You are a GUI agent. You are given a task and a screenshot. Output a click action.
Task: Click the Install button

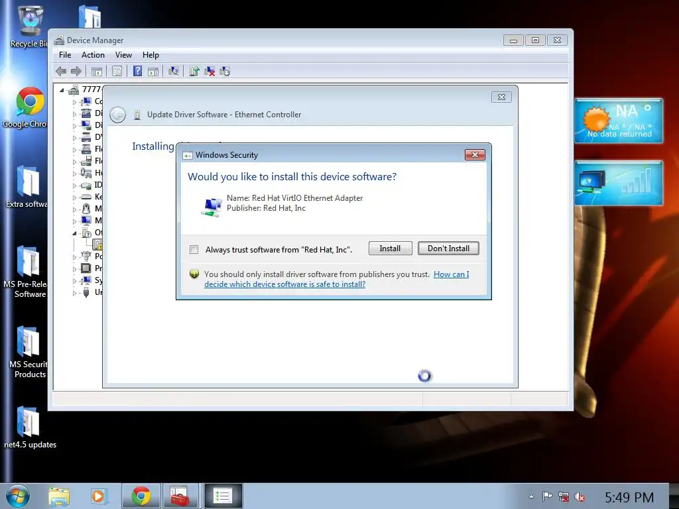pyautogui.click(x=390, y=249)
